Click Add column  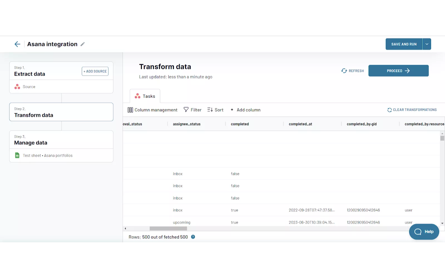coord(246,110)
